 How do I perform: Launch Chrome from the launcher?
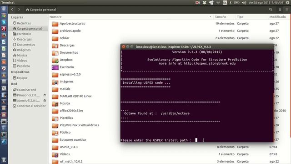[x=4, y=15]
